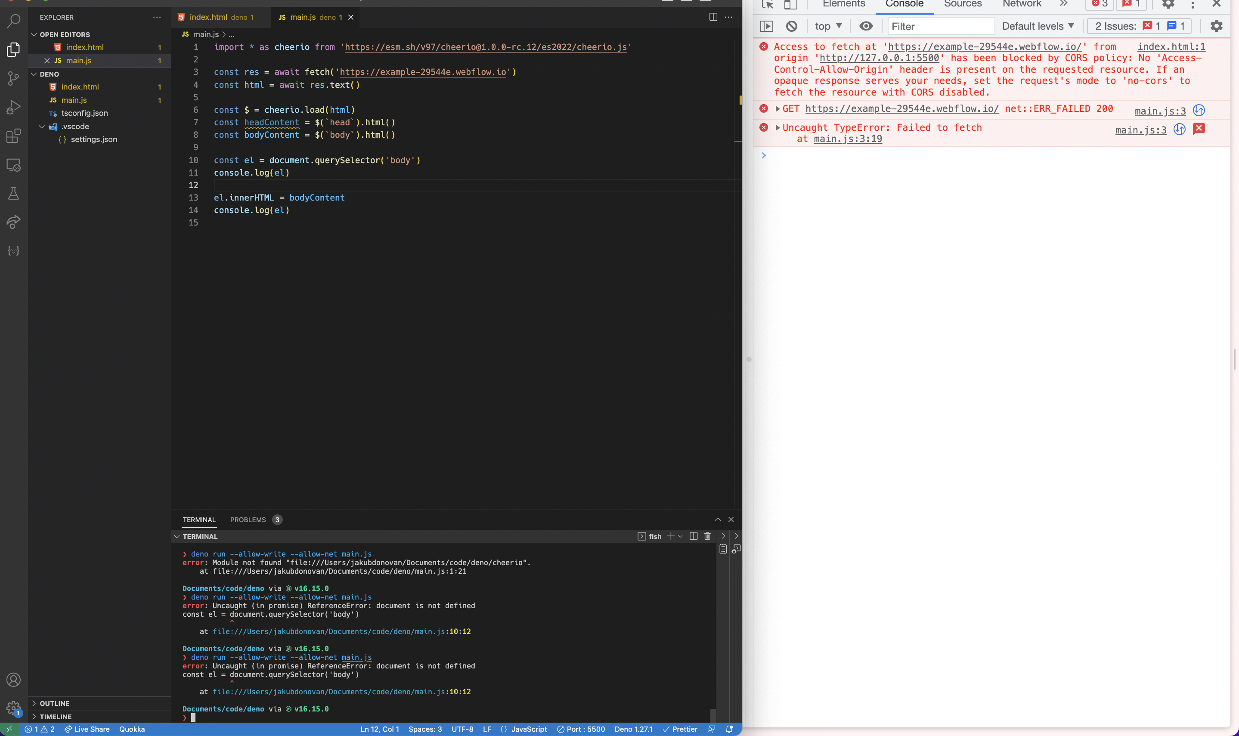The height and width of the screenshot is (736, 1239).
Task: Split the terminal panel
Action: [x=694, y=535]
